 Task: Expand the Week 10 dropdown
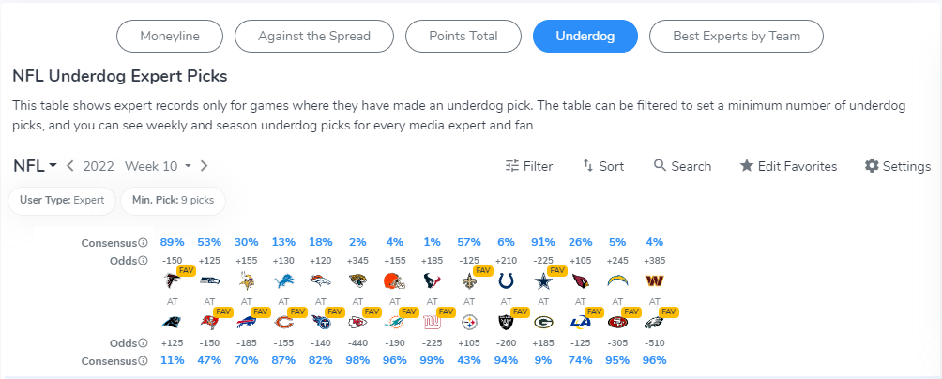tap(158, 166)
